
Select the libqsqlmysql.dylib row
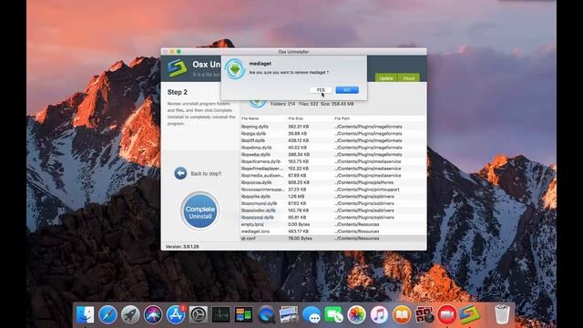coord(332,203)
